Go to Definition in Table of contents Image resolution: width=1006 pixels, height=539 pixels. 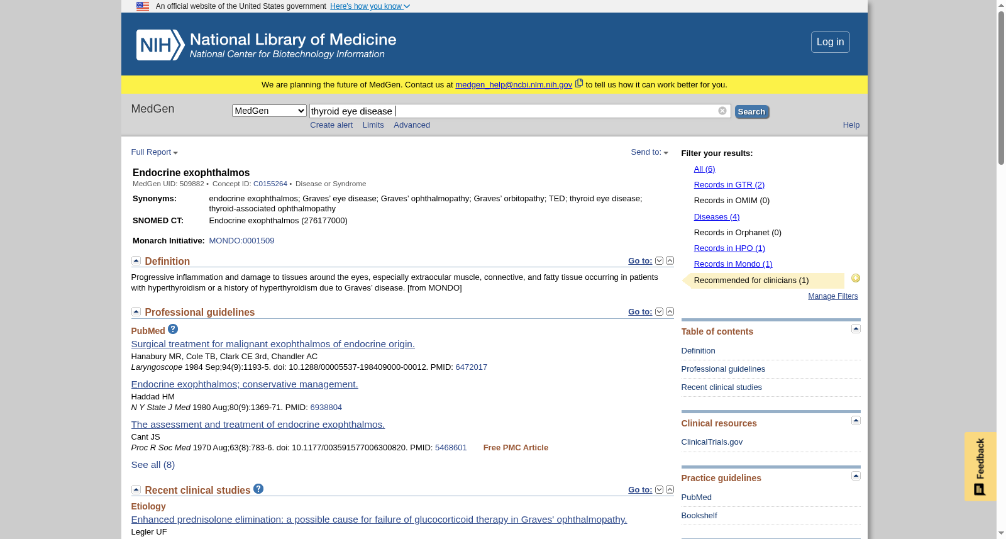point(698,351)
